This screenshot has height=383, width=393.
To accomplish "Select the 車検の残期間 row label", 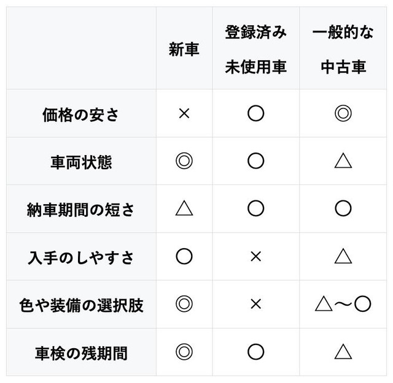I will point(81,352).
